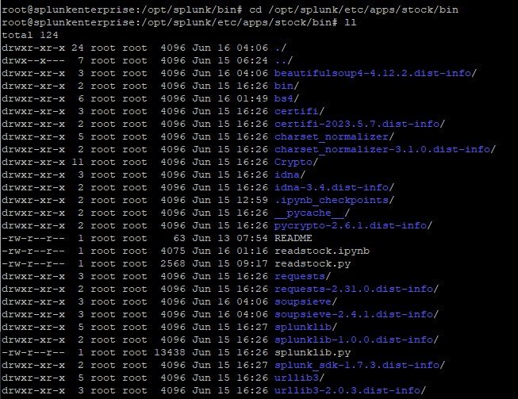This screenshot has height=399, width=518.
Task: Click the splunklib.py file name
Action: (313, 353)
